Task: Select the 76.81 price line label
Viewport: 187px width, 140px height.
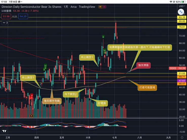Action: click(182, 27)
